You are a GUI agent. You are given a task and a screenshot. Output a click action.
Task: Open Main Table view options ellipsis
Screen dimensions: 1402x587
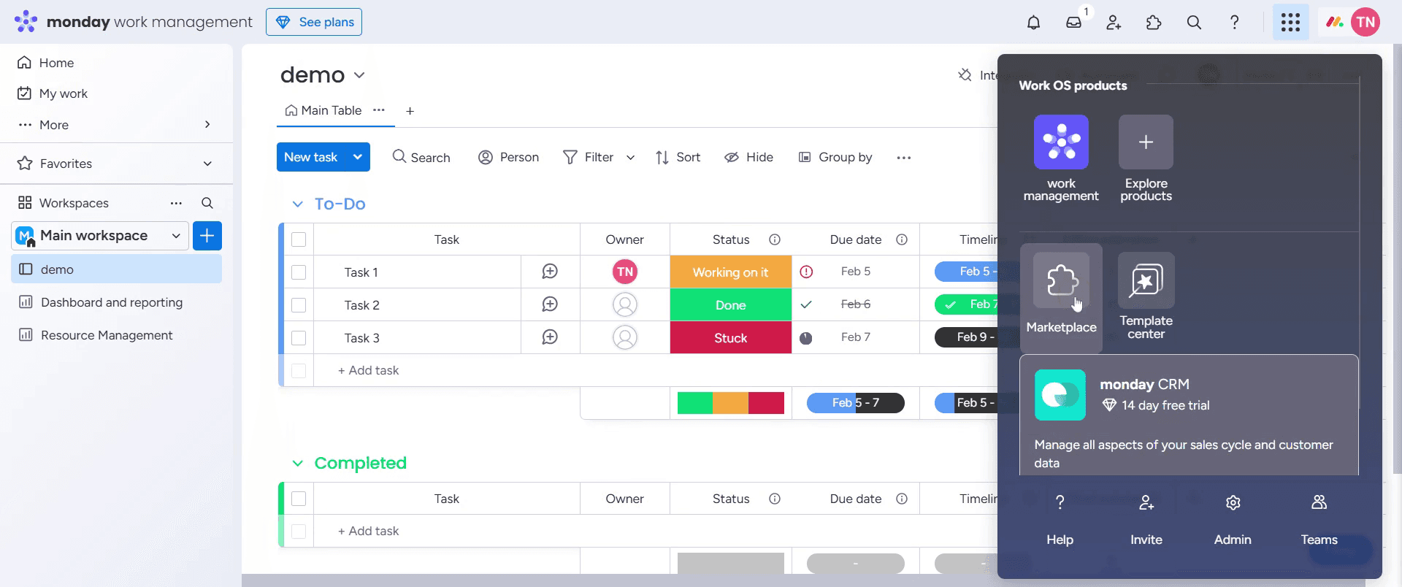378,110
